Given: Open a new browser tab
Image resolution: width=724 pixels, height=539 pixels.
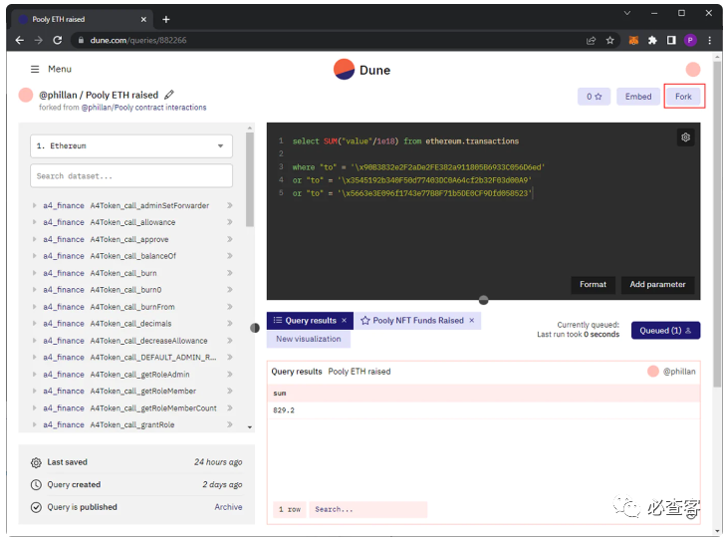Looking at the screenshot, I should [x=166, y=19].
